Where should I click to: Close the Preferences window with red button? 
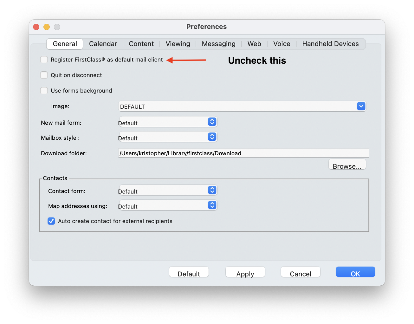click(36, 27)
